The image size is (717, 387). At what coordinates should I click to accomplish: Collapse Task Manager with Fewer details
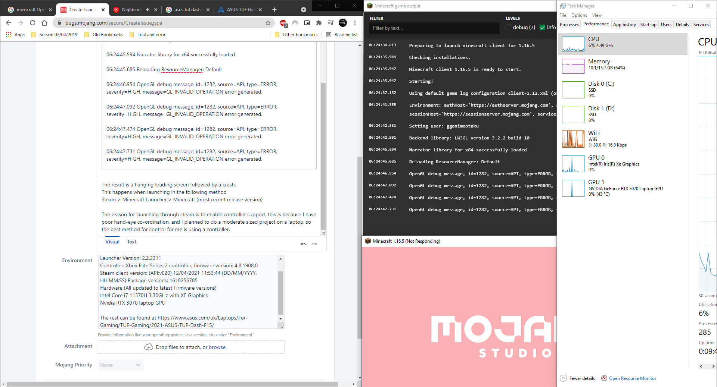tap(581, 378)
